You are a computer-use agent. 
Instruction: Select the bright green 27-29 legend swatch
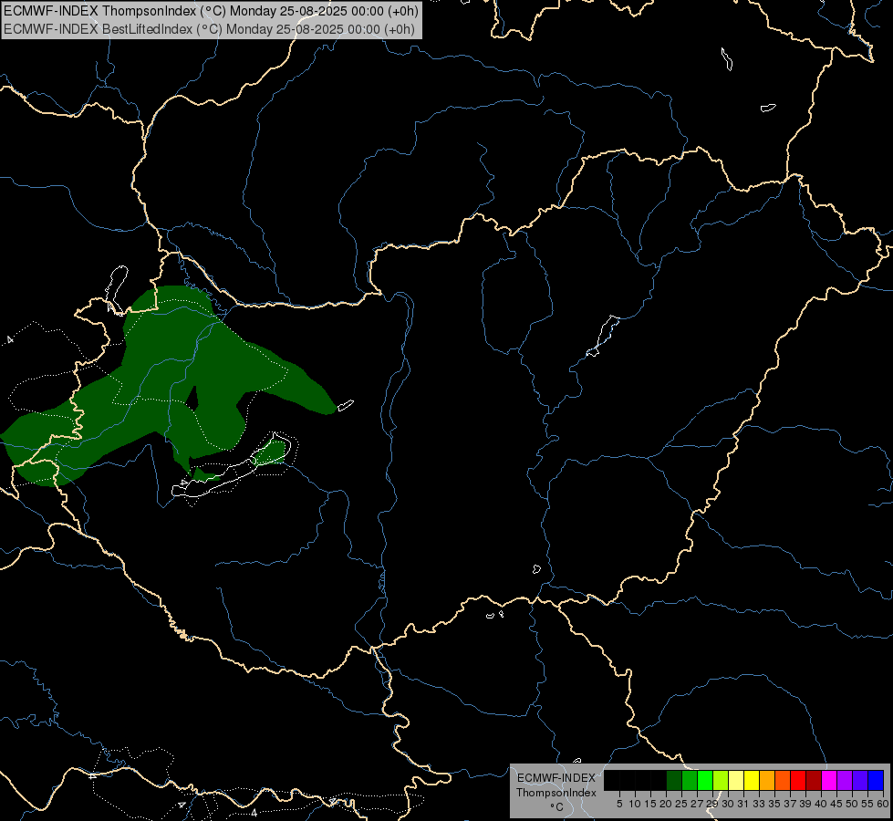tap(705, 780)
